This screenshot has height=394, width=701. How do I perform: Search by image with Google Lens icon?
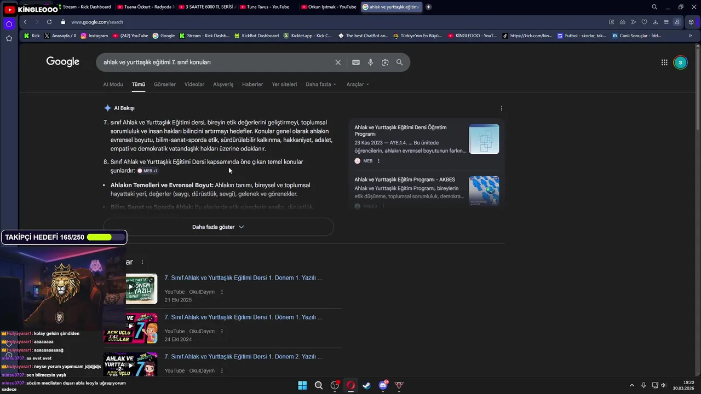[x=385, y=62]
